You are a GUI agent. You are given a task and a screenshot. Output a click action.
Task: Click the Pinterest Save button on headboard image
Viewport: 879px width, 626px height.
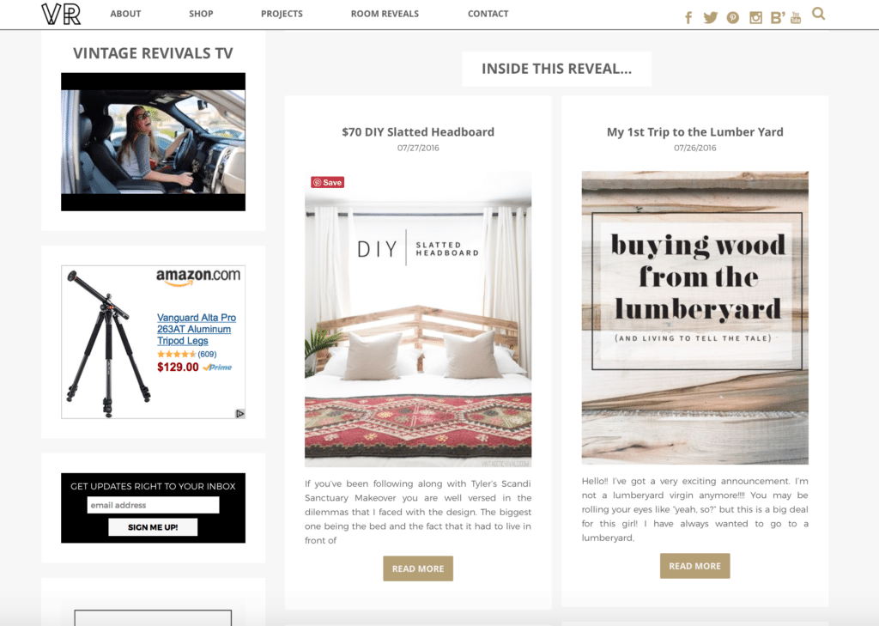click(x=327, y=182)
